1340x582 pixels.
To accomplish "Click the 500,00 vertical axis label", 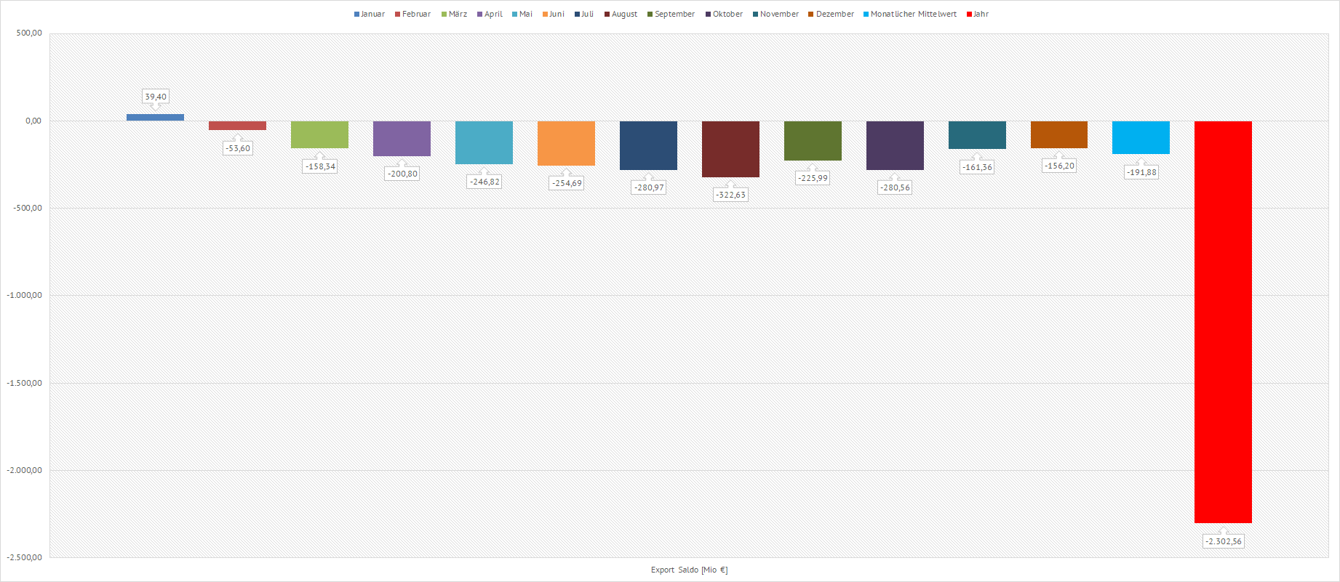I will (x=29, y=33).
